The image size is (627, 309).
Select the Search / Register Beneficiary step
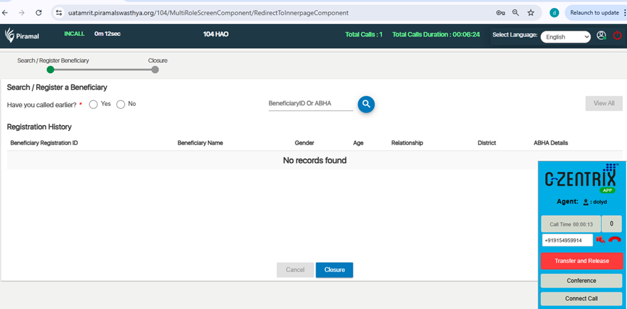click(51, 69)
